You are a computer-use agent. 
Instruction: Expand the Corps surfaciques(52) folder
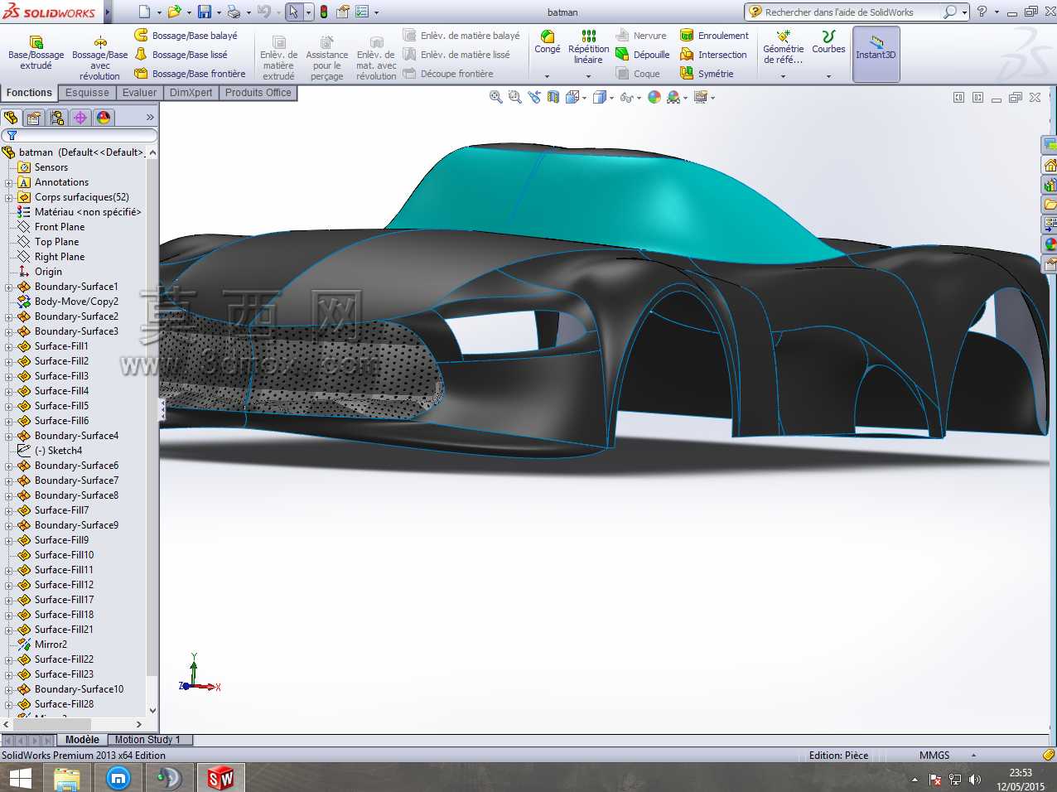pyautogui.click(x=9, y=197)
